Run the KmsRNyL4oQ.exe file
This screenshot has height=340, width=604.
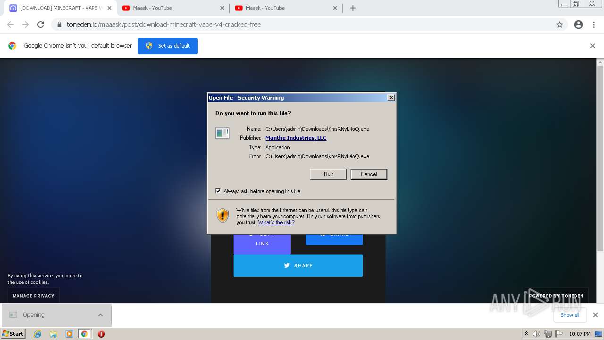coord(328,174)
